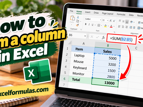Open Clipboard group dialog launcher

[81, 30]
